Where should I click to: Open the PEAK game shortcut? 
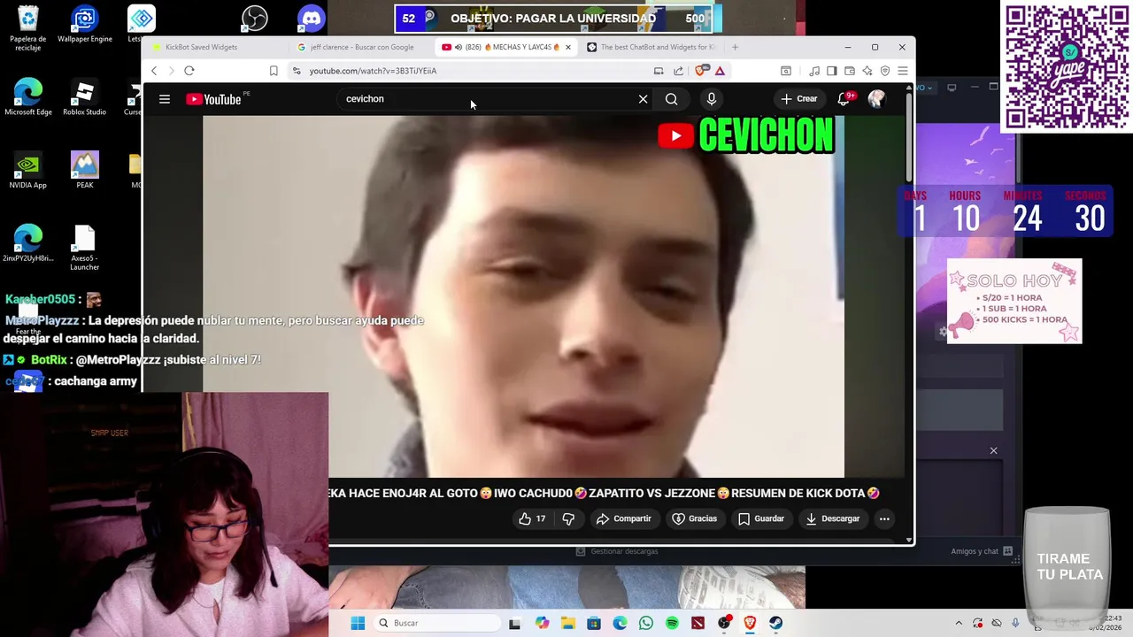[x=85, y=171]
